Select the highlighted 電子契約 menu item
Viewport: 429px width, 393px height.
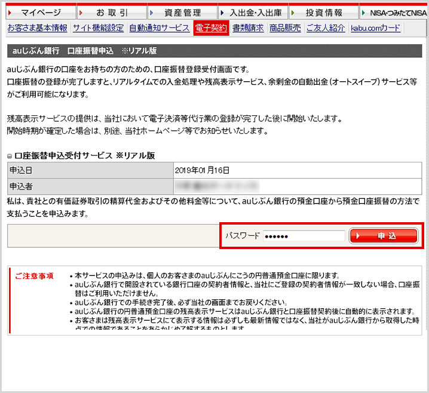click(211, 27)
